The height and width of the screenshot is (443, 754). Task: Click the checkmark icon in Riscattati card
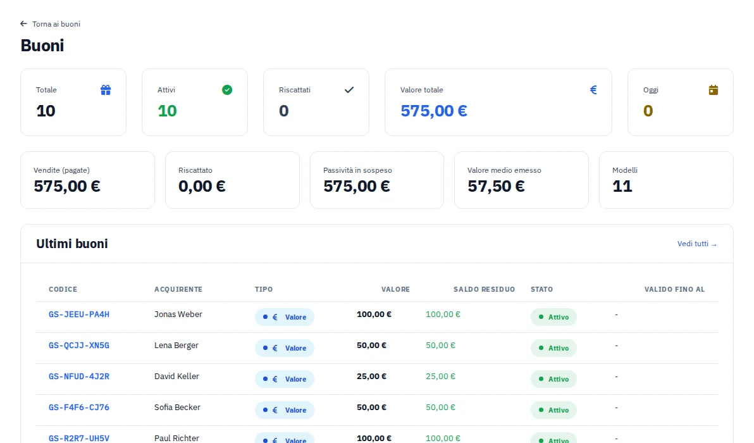[349, 90]
